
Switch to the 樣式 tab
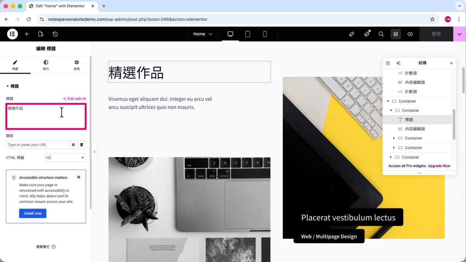coord(46,65)
